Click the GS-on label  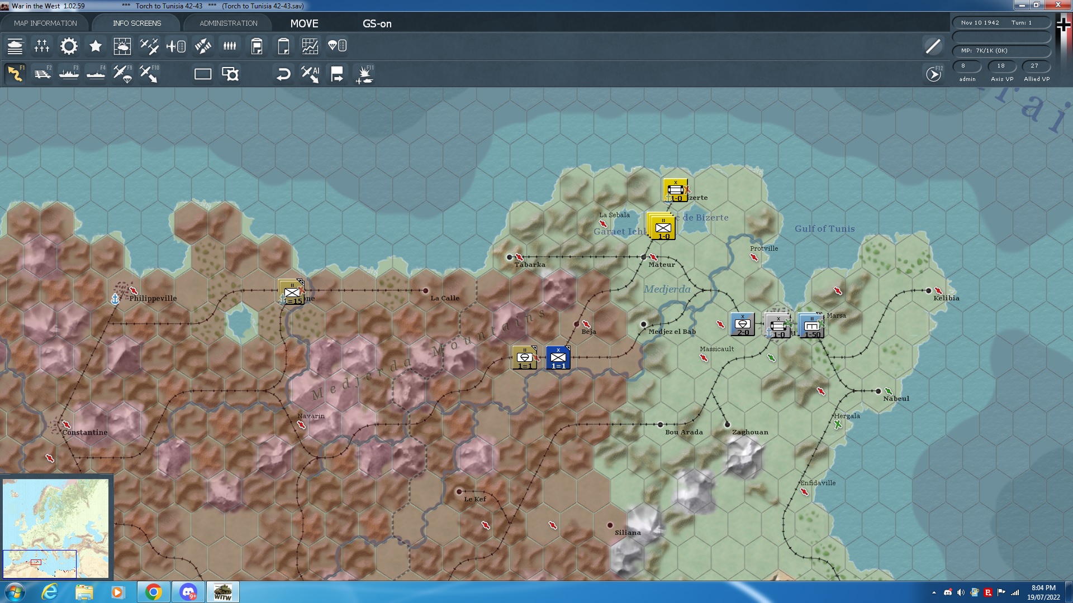[377, 23]
